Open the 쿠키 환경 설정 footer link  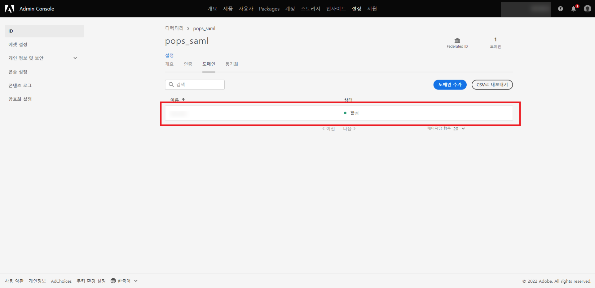(x=91, y=281)
